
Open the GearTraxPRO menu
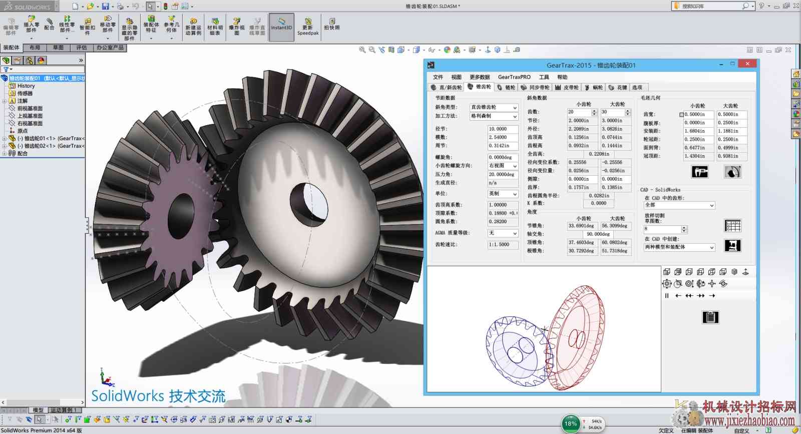pyautogui.click(x=514, y=77)
